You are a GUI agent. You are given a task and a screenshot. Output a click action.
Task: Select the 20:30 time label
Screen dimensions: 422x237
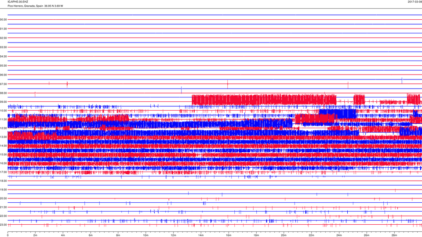click(3, 198)
